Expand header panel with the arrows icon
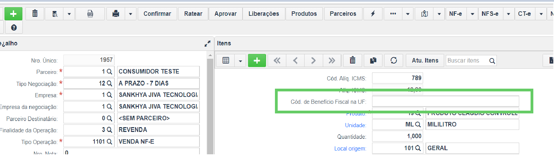Viewport: 554px width, 167px height. pos(207,44)
